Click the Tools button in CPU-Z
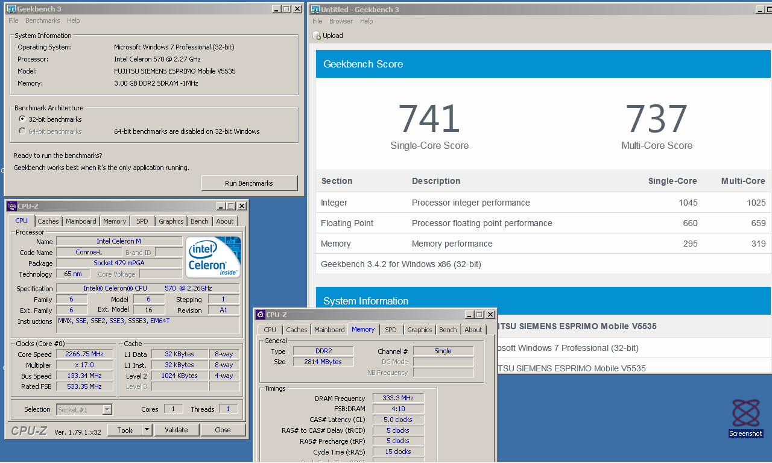 pos(125,430)
